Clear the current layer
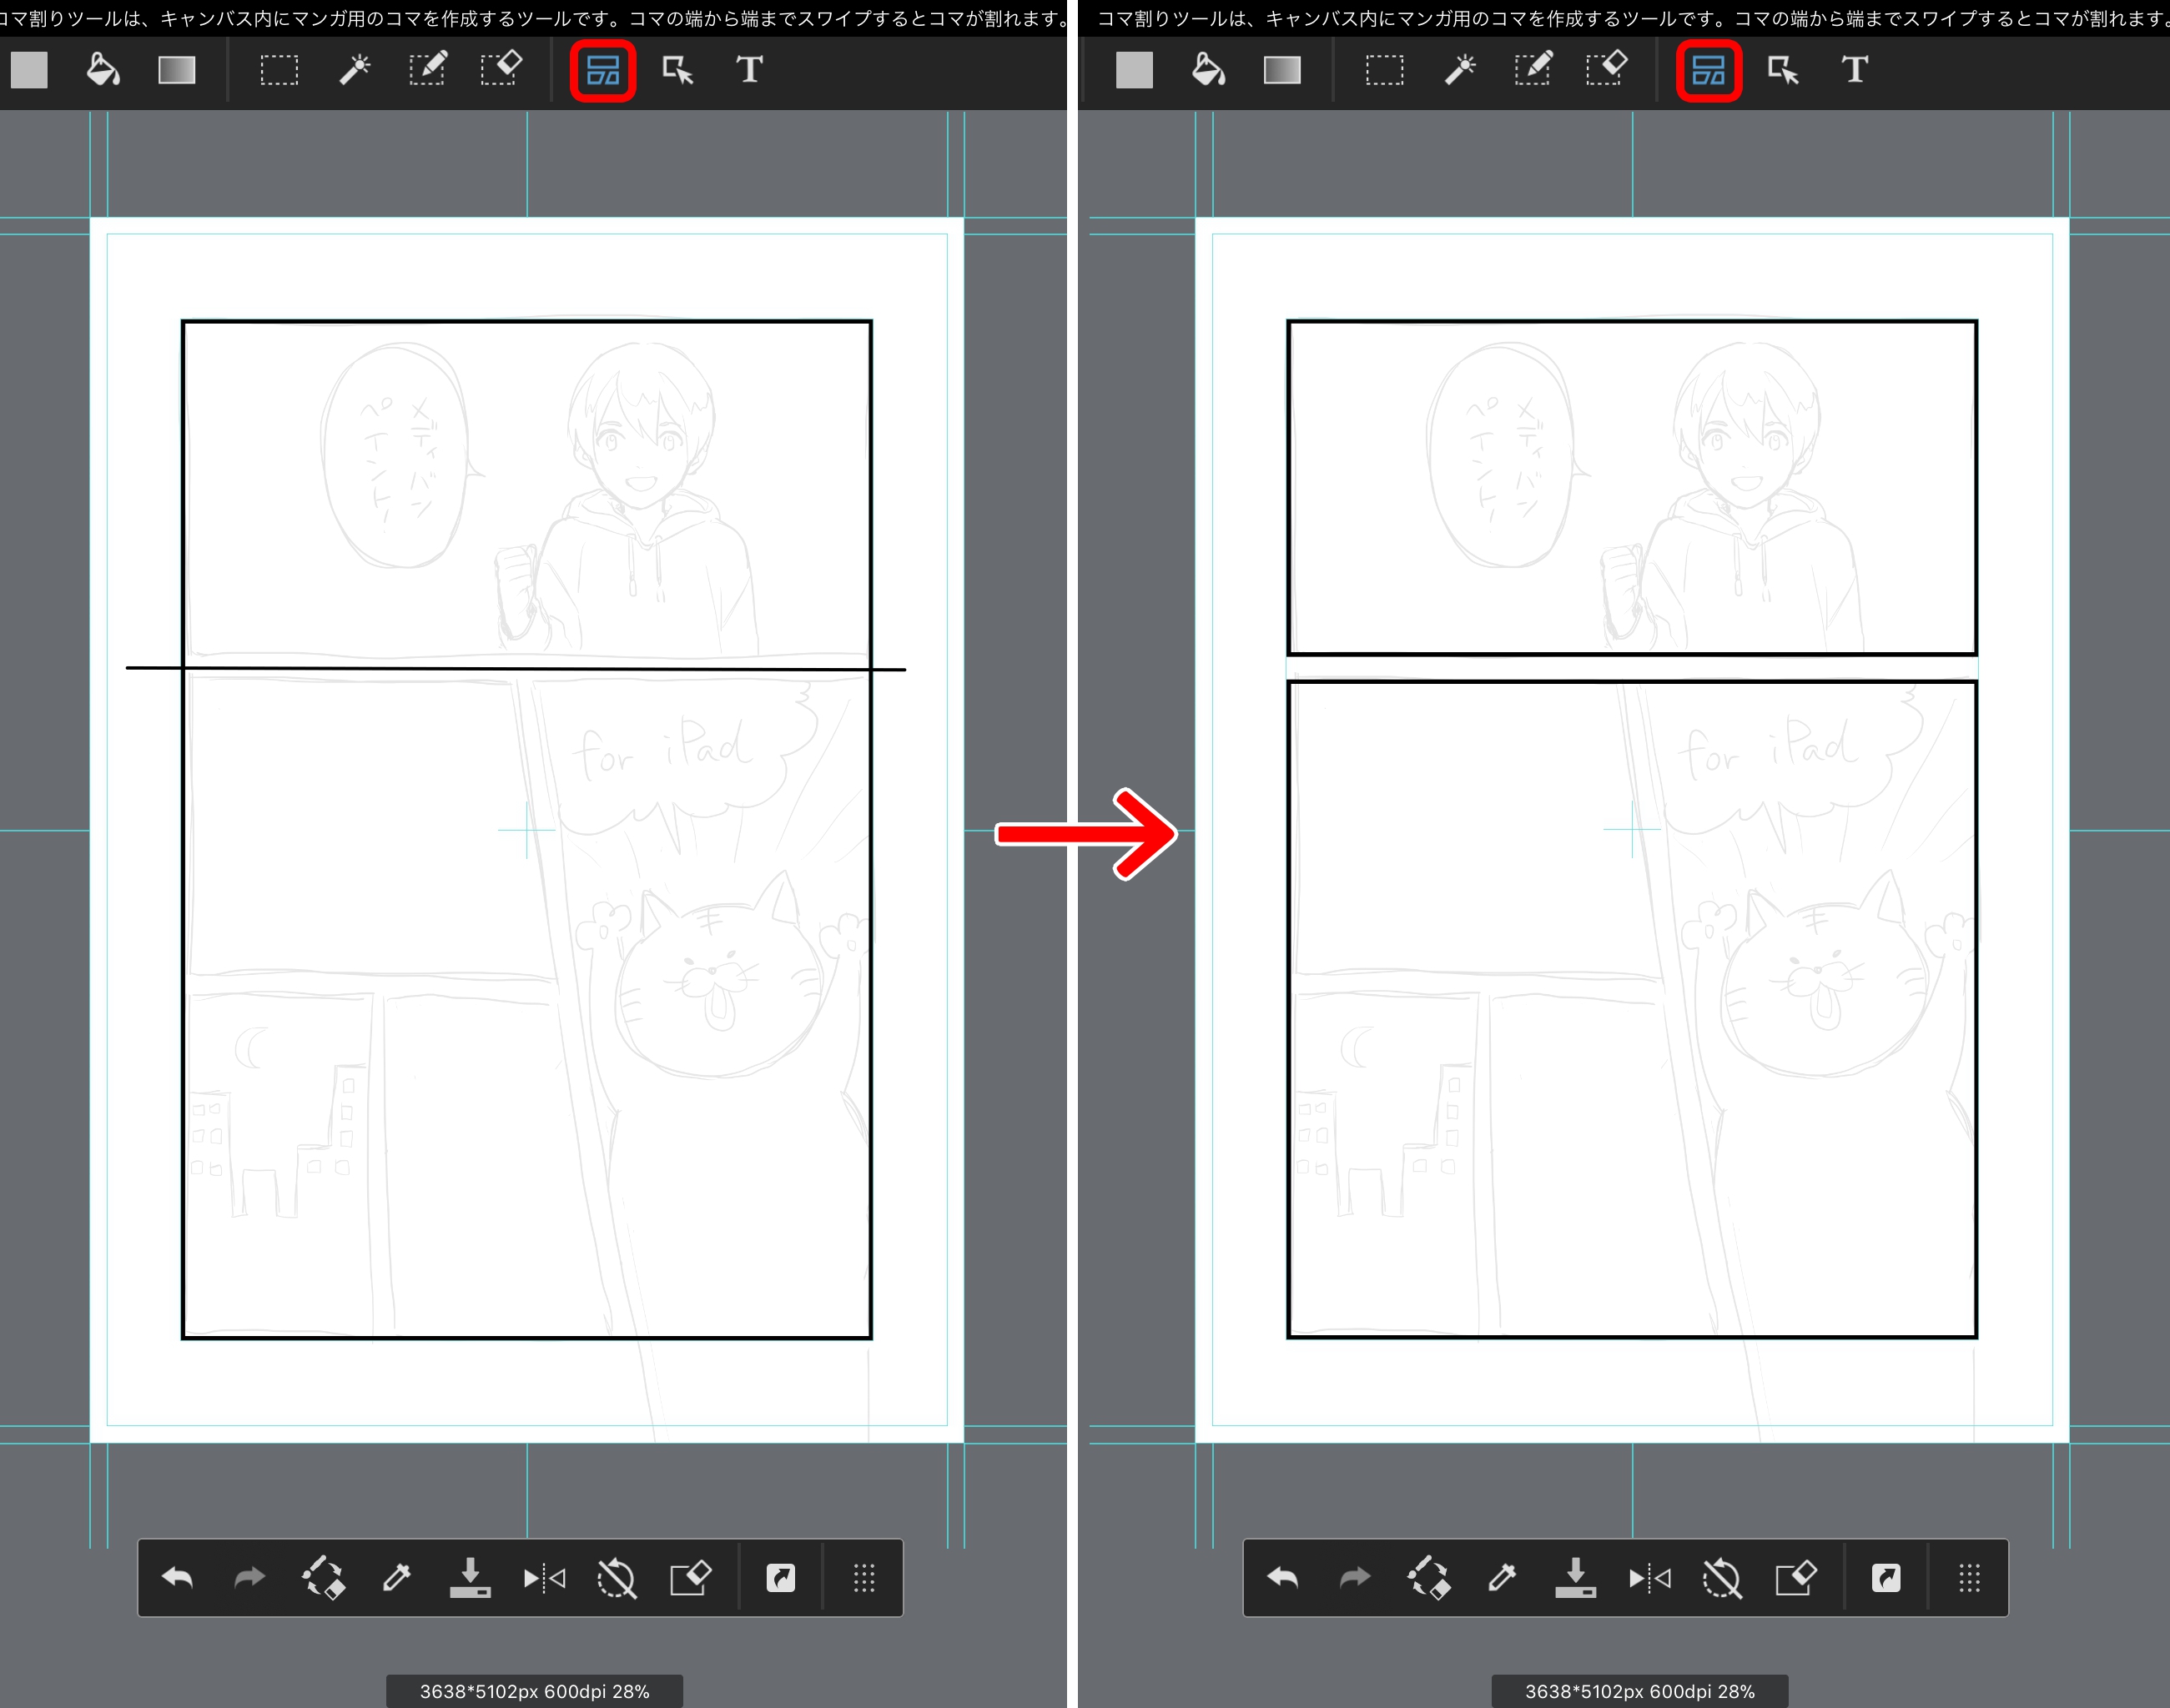Viewport: 2170px width, 1708px height. pyautogui.click(x=692, y=1578)
